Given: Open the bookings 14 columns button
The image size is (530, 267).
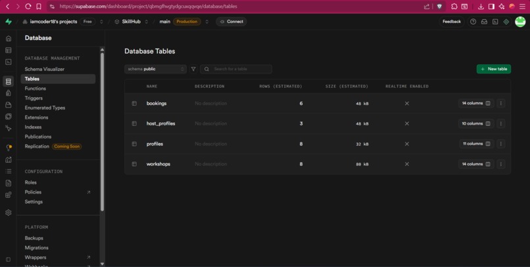Looking at the screenshot, I should (x=476, y=104).
